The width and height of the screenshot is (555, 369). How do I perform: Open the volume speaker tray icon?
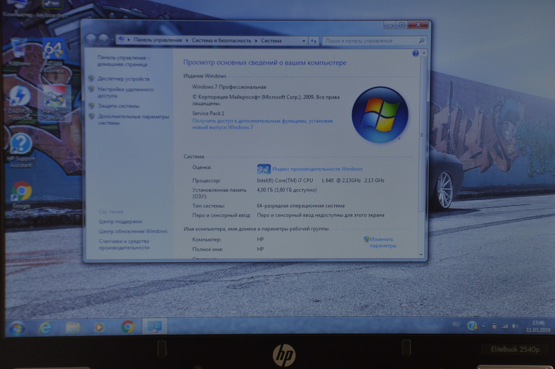(x=515, y=326)
